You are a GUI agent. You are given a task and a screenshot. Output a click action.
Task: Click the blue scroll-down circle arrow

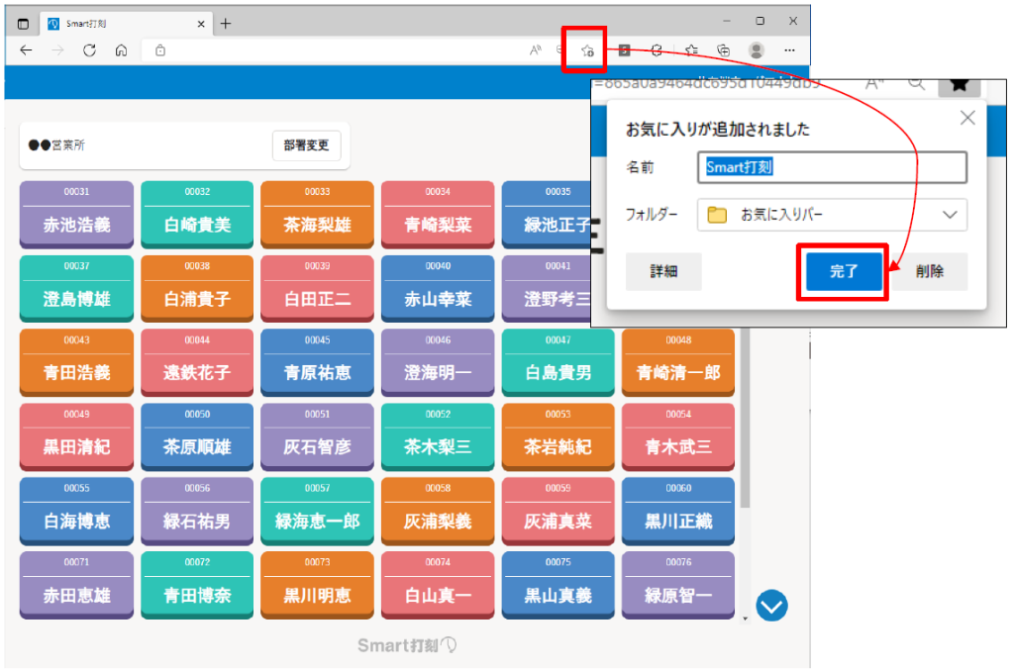coord(771,605)
